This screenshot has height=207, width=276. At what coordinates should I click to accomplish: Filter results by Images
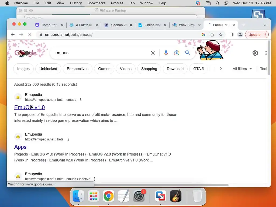[x=23, y=69]
